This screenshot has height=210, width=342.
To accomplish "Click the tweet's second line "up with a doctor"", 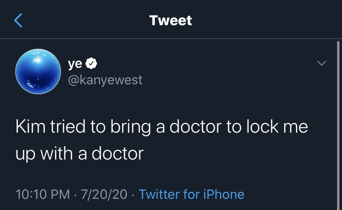I will point(80,153).
